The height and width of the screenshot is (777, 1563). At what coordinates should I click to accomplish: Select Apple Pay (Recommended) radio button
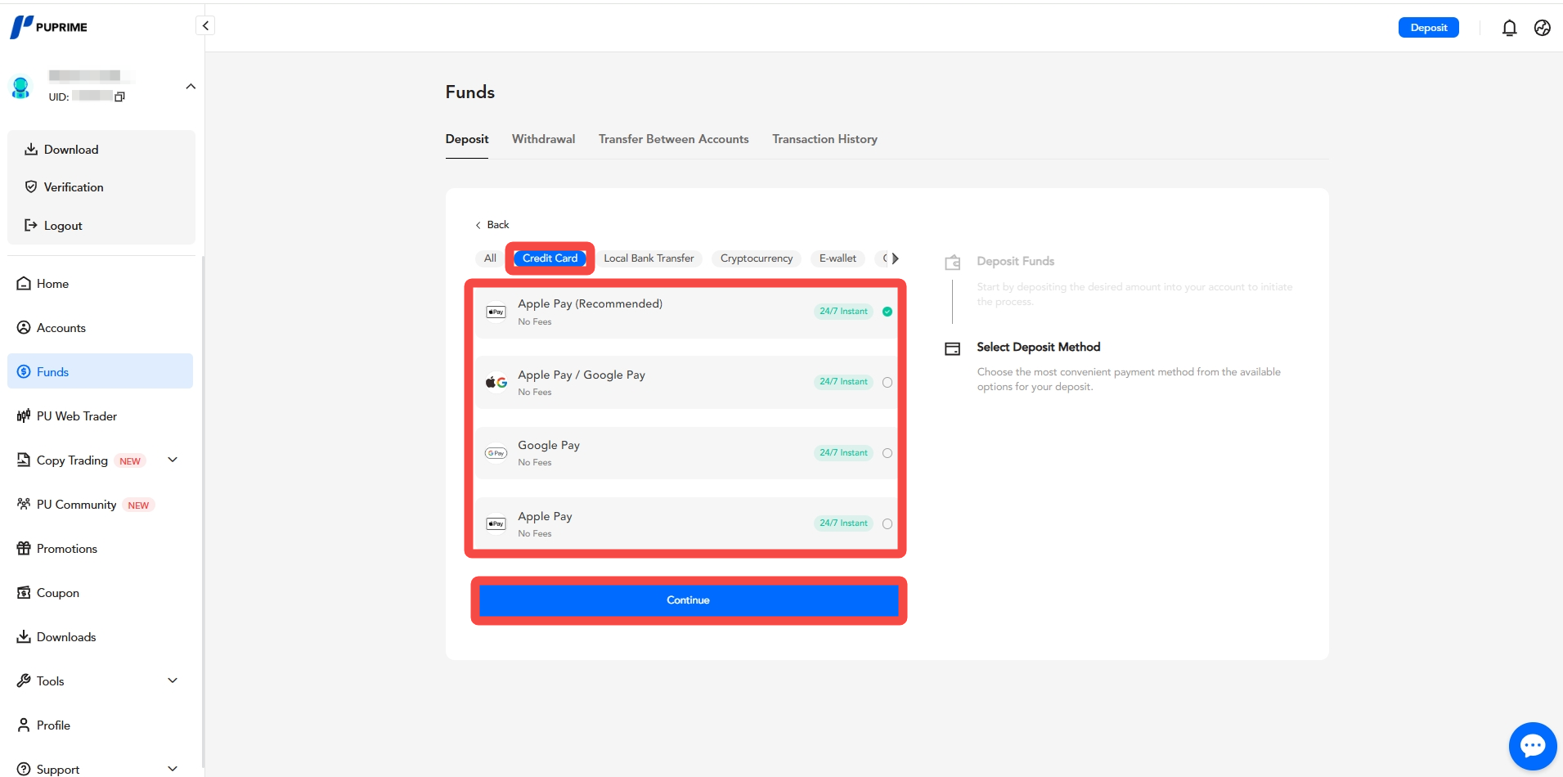887,312
